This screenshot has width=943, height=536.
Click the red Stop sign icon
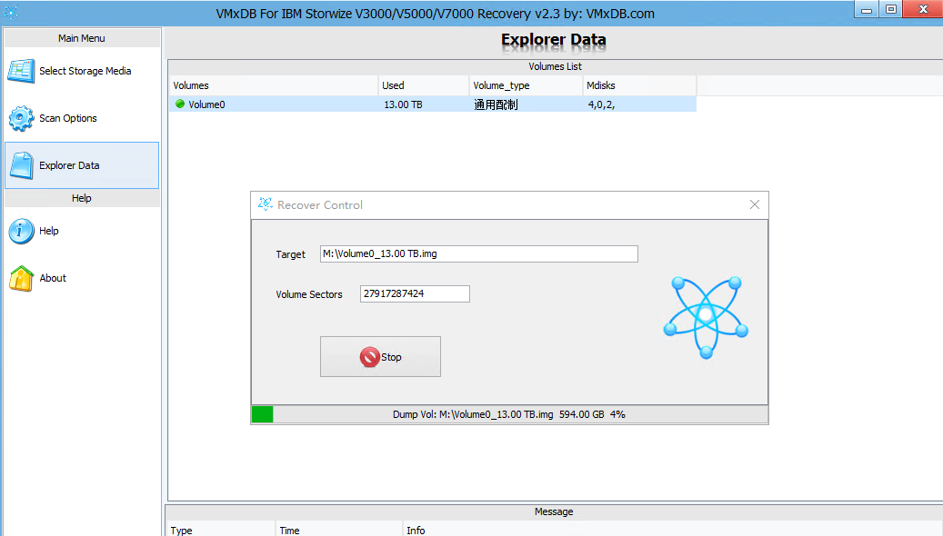pos(369,357)
